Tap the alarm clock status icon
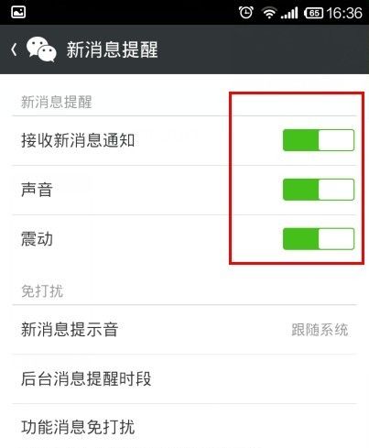The width and height of the screenshot is (369, 448). pos(246,13)
